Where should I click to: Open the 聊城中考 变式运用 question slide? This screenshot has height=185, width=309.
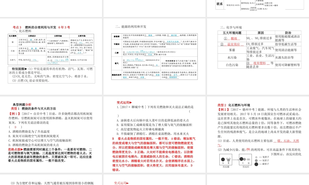click(x=154, y=134)
